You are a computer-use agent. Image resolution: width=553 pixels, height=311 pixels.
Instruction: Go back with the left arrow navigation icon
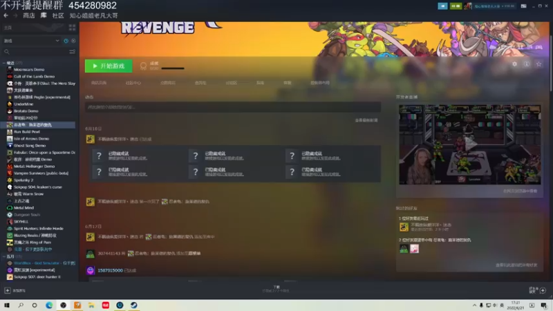point(6,15)
